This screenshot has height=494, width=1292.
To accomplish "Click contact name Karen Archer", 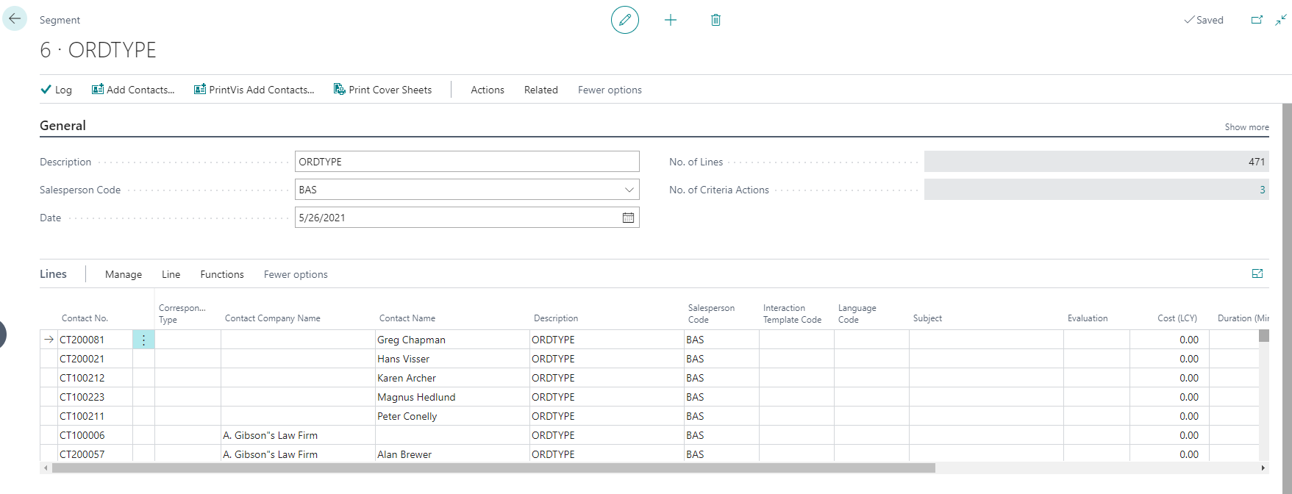I will (407, 378).
